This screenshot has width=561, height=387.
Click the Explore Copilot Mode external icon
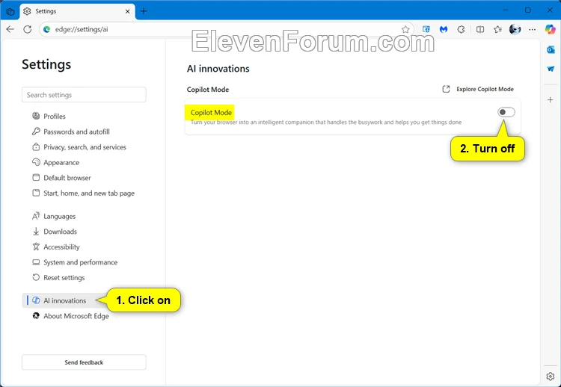coord(446,89)
